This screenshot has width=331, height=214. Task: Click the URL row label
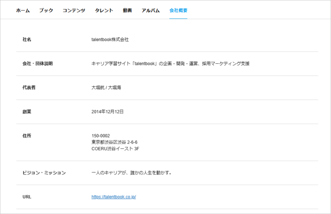pyautogui.click(x=27, y=197)
